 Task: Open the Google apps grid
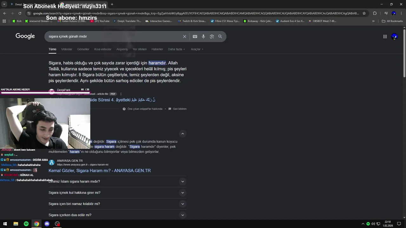pyautogui.click(x=385, y=36)
